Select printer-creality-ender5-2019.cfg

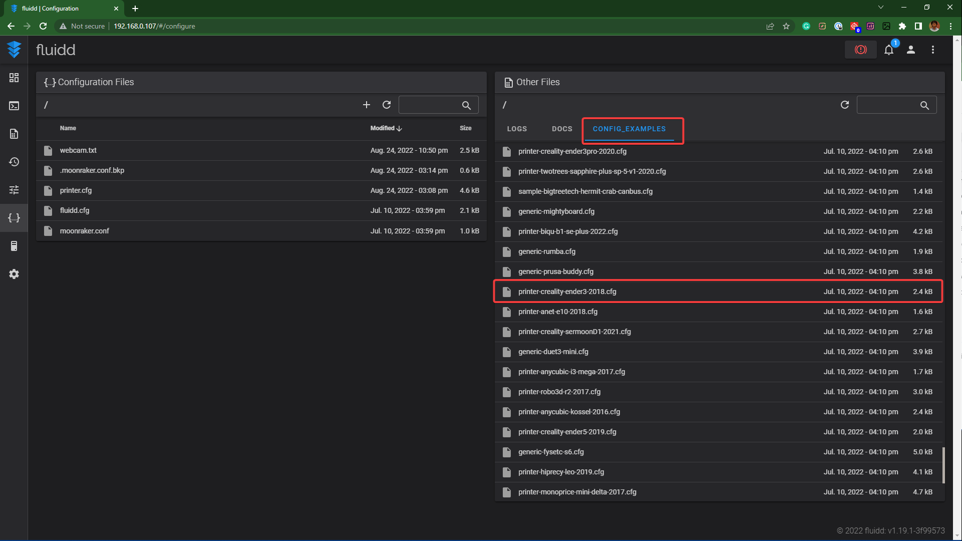tap(719, 432)
